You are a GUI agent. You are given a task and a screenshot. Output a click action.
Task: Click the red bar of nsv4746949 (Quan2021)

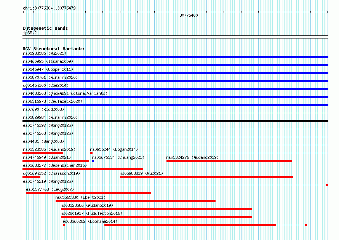coord(56,161)
